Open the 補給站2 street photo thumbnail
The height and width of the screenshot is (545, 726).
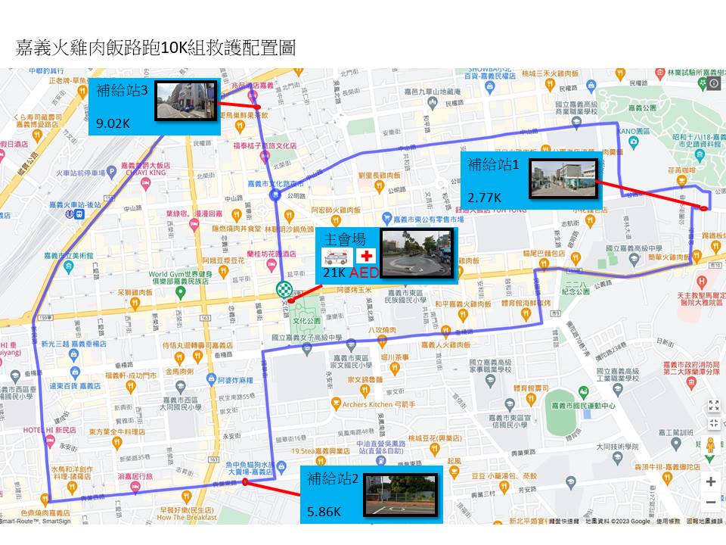click(401, 495)
